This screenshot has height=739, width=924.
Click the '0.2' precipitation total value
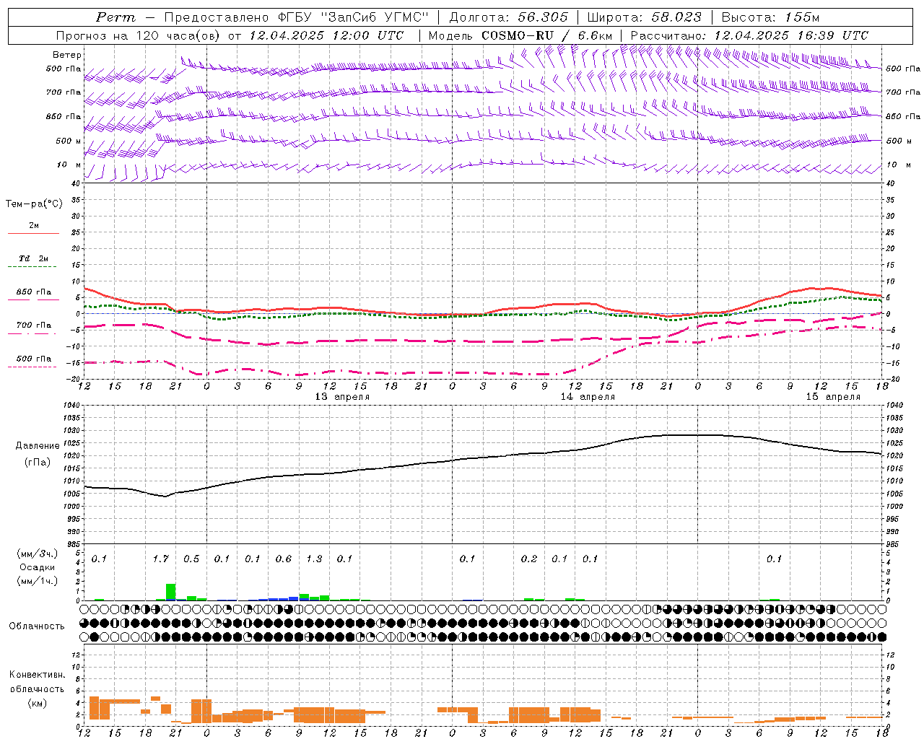pyautogui.click(x=529, y=559)
